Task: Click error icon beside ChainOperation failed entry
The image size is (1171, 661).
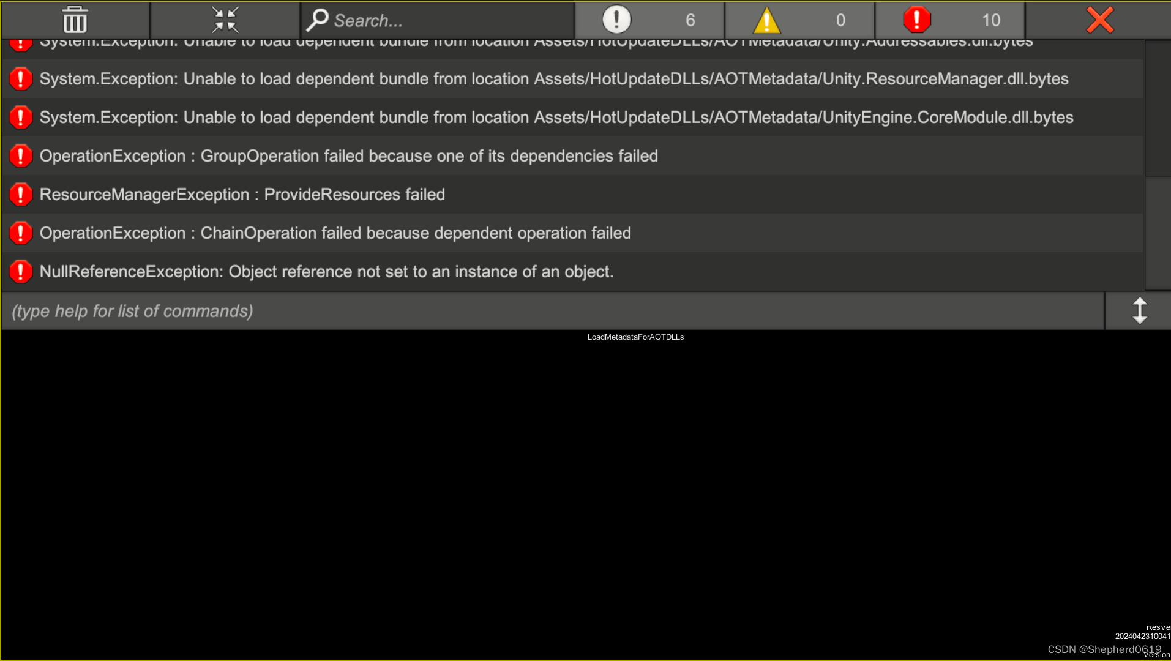Action: click(x=21, y=233)
